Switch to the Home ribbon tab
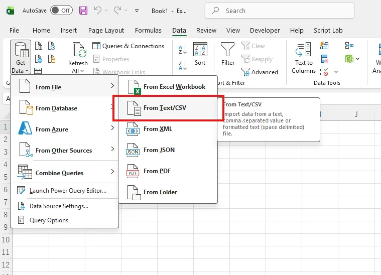 click(x=41, y=31)
